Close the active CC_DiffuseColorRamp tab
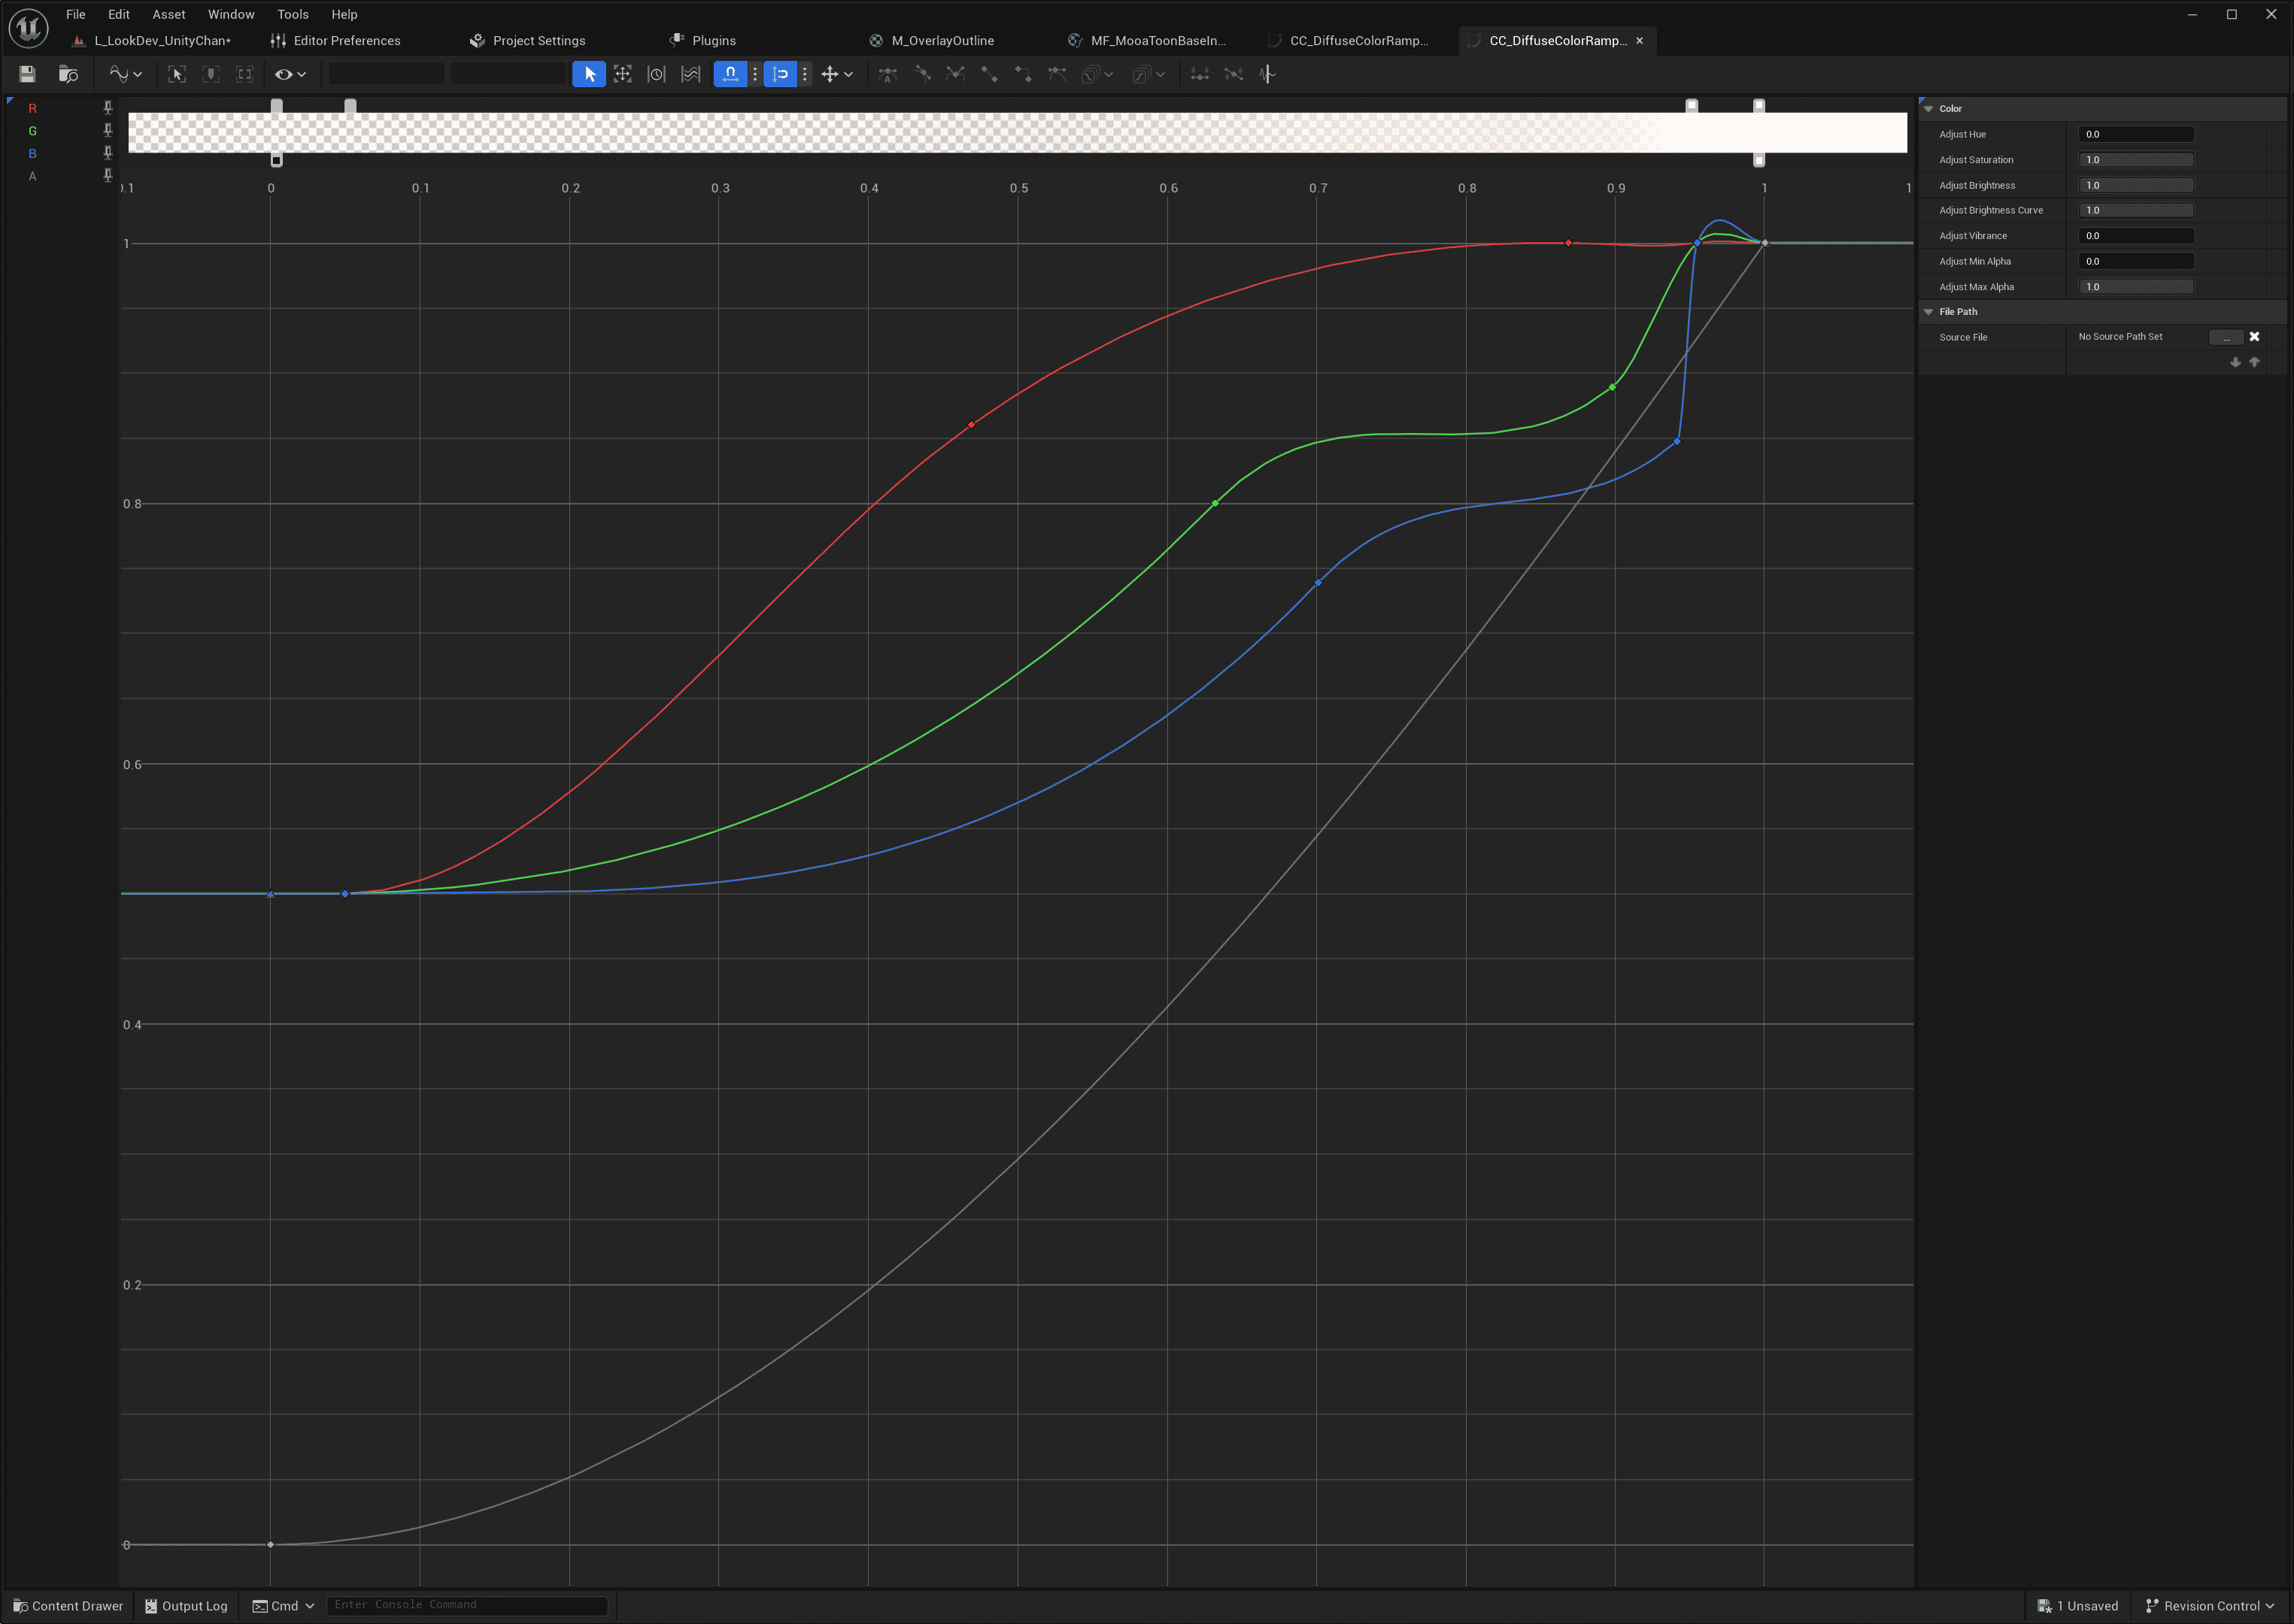Viewport: 2294px width, 1624px height. click(1639, 41)
